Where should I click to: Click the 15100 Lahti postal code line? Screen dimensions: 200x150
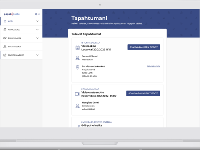[x=87, y=73]
